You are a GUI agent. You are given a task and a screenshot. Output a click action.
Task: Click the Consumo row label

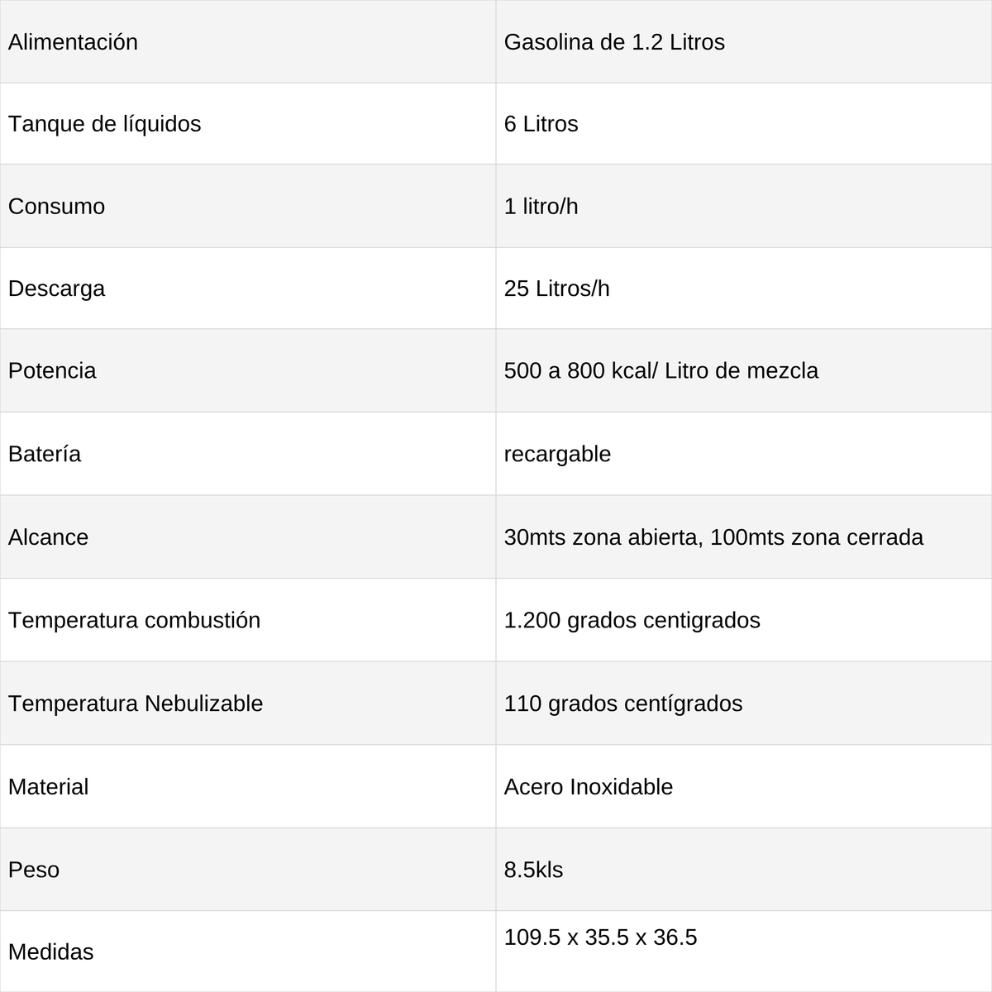(x=56, y=207)
